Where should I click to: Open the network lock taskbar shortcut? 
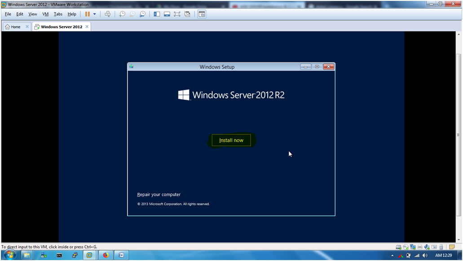click(x=44, y=255)
